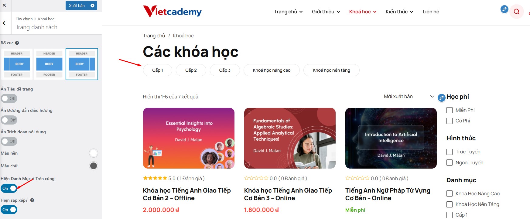Viewport: 530px width, 219px height.
Task: Tick the Trực Tuyến checkbox
Action: pyautogui.click(x=450, y=152)
